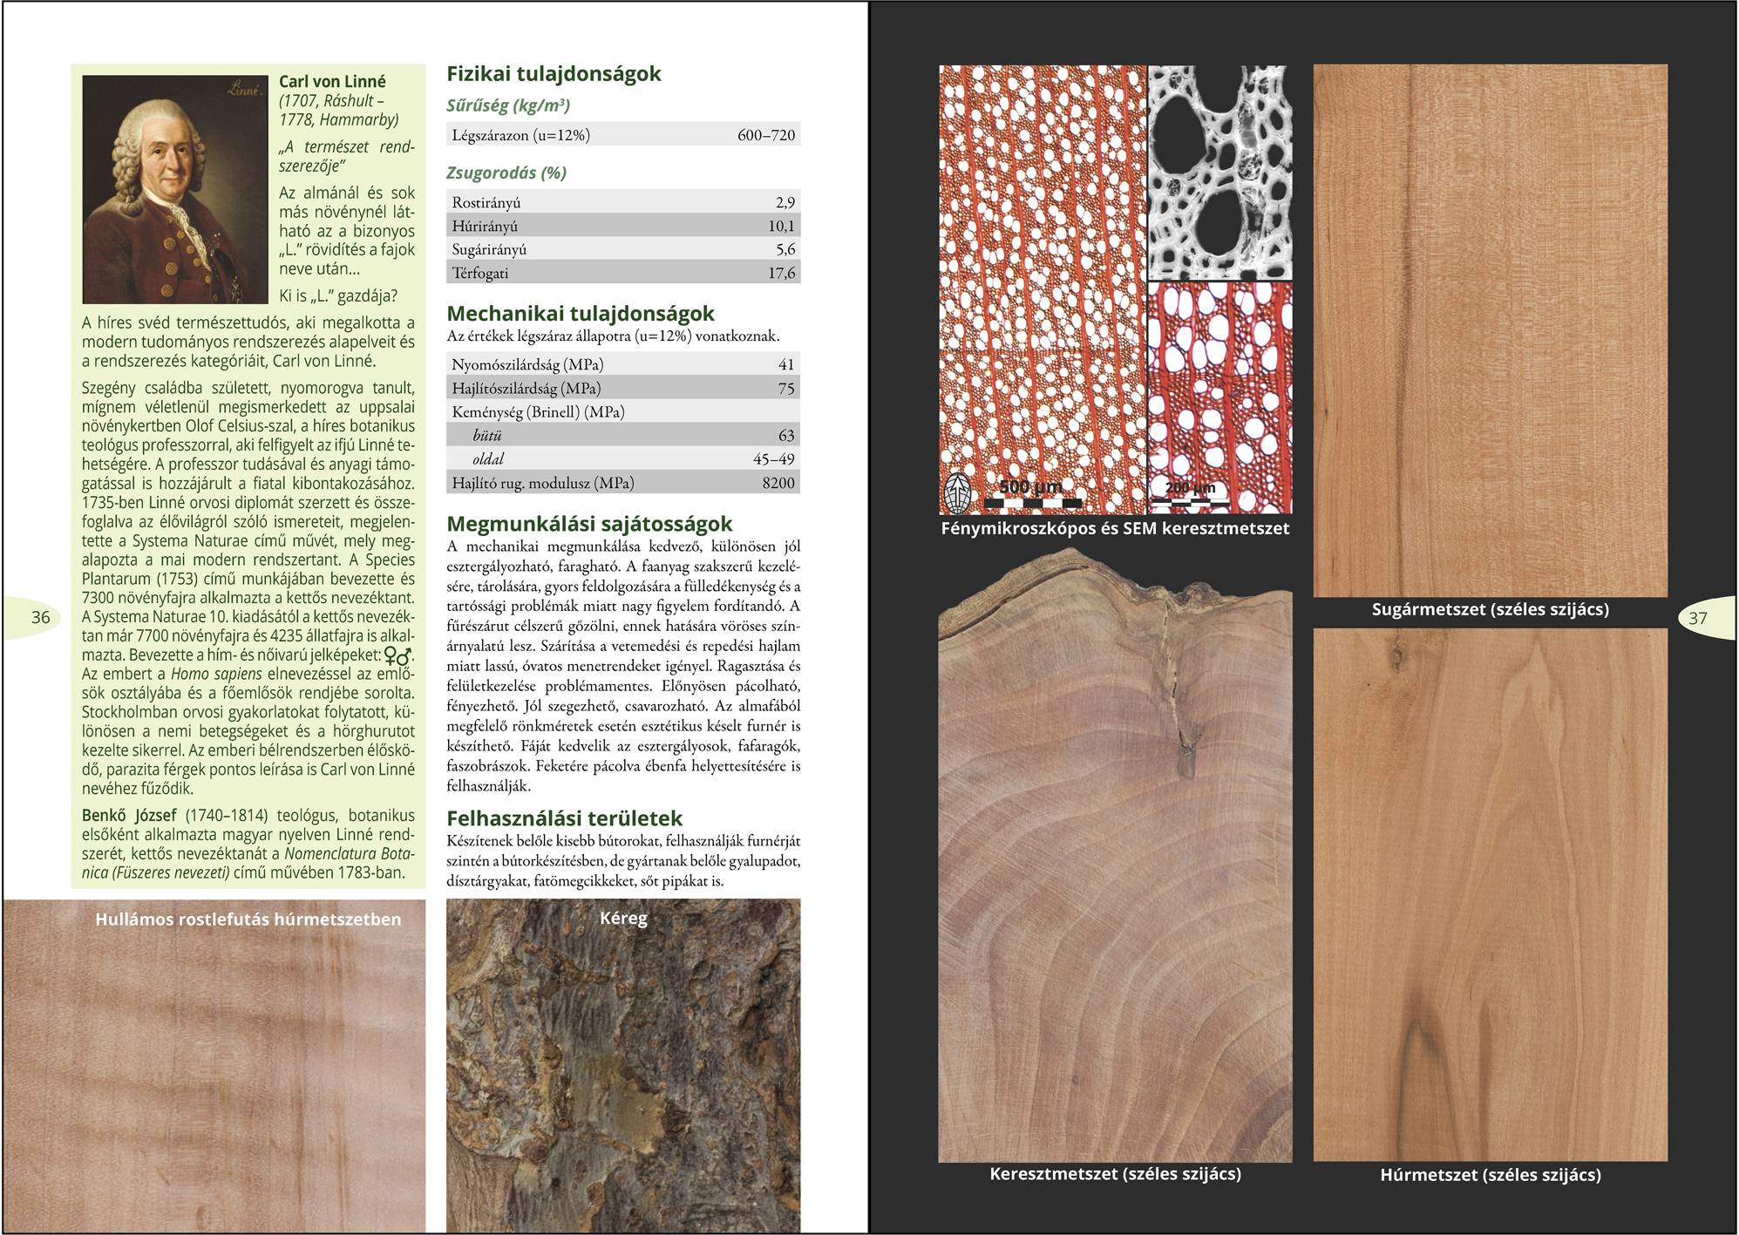Click the caption "Hullámos rostlefutás húrmetszetben"
Image resolution: width=1739 pixels, height=1235 pixels.
(x=248, y=919)
